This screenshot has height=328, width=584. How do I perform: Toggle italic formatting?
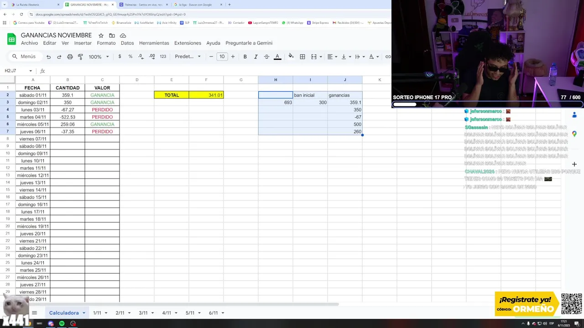[255, 56]
